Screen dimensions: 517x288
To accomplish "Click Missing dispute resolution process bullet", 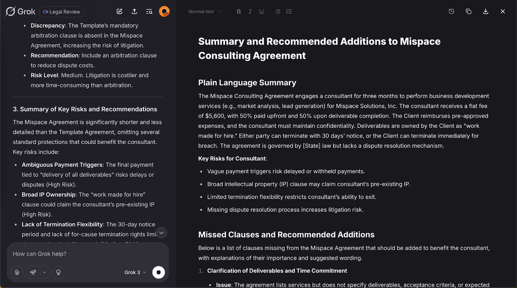I will coord(285,210).
